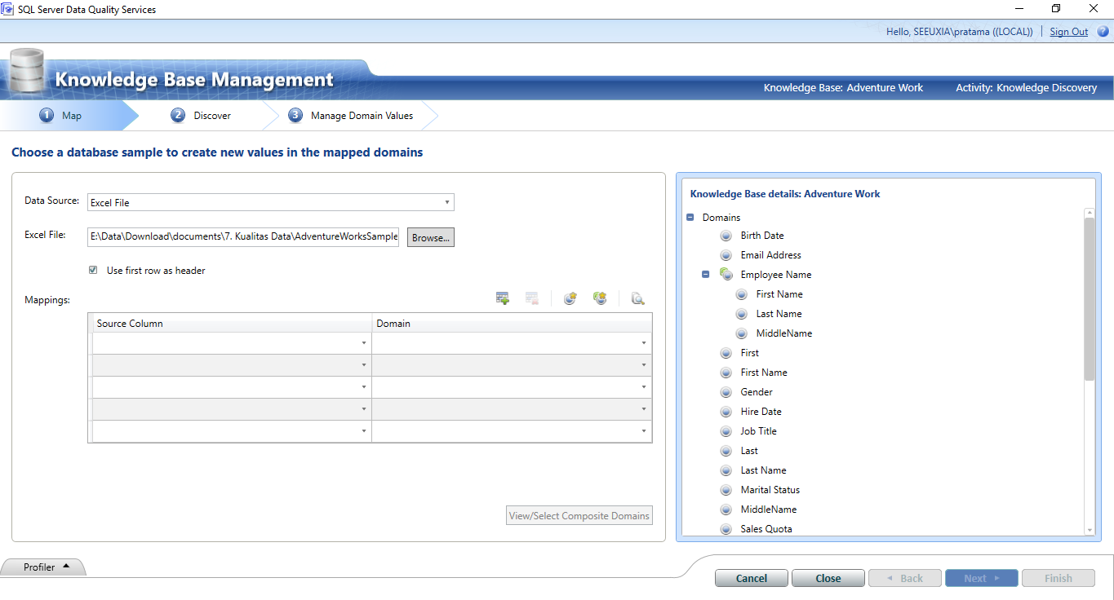
Task: Select Last Name under Employee Name
Action: 779,314
